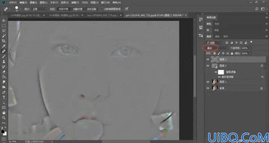Select the Crop tool
The image size is (269, 143).
pos(4,41)
